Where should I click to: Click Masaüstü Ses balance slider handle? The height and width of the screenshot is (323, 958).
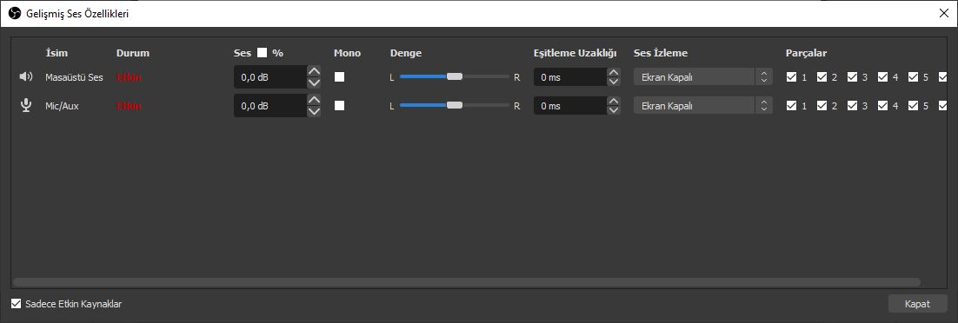pyautogui.click(x=455, y=76)
